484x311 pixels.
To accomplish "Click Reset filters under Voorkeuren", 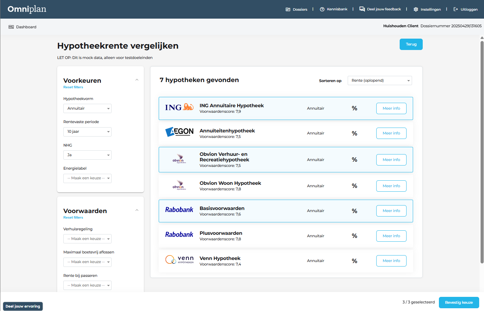I will click(73, 87).
